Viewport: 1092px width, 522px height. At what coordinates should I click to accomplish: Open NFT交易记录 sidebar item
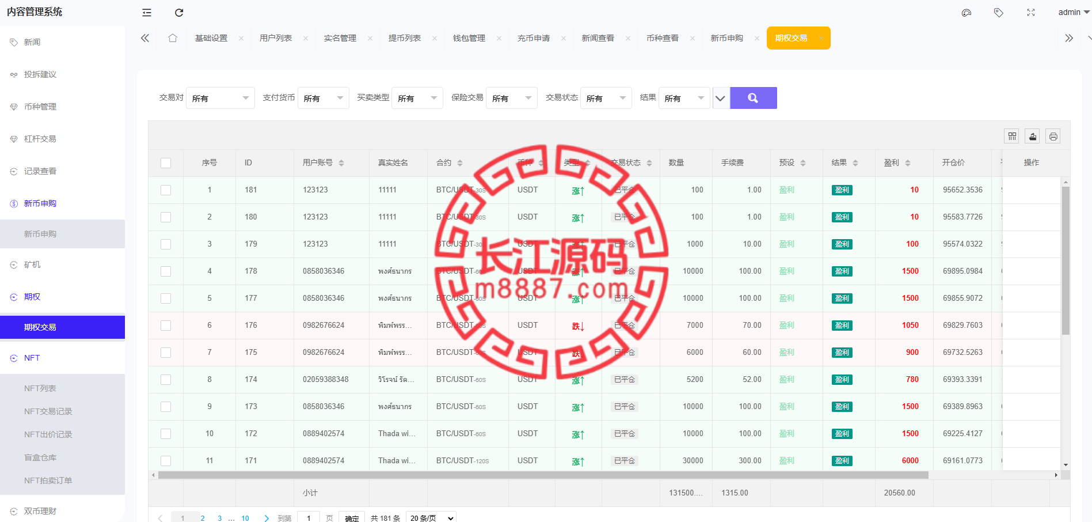[62, 411]
